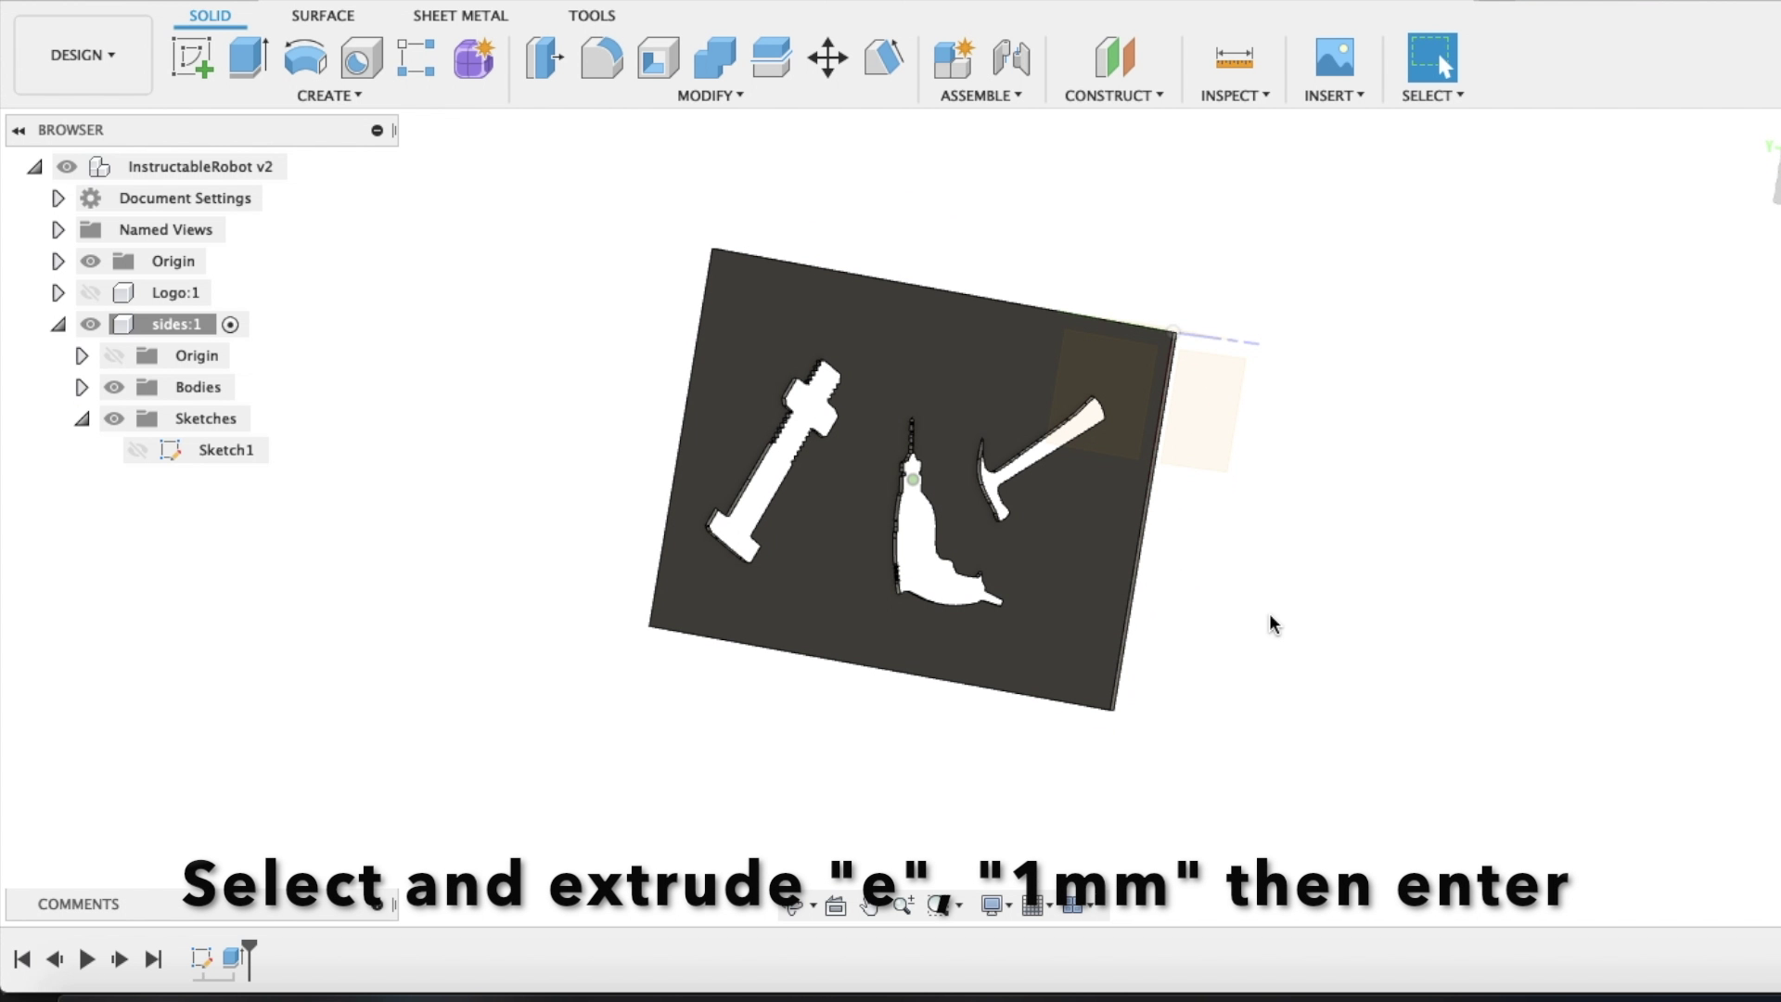
Task: Show the hidden Logo:1 component
Action: coord(90,293)
